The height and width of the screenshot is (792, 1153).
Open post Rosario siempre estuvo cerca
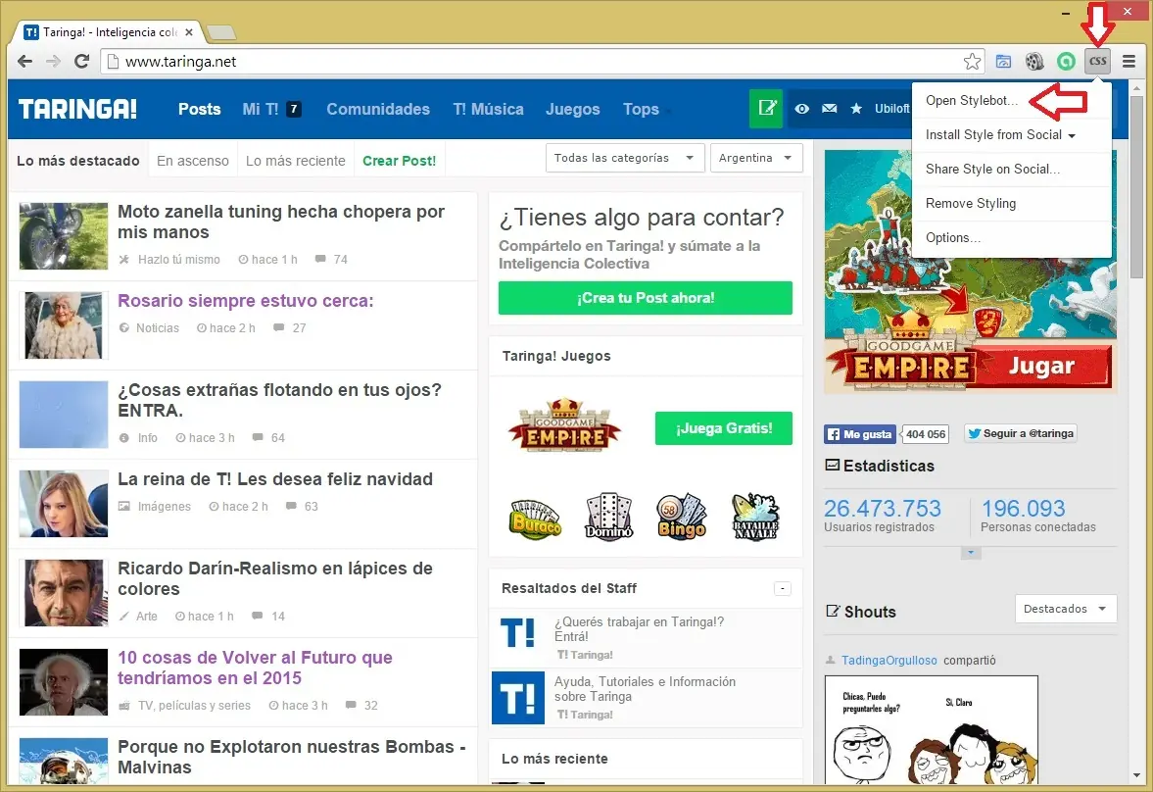246,301
